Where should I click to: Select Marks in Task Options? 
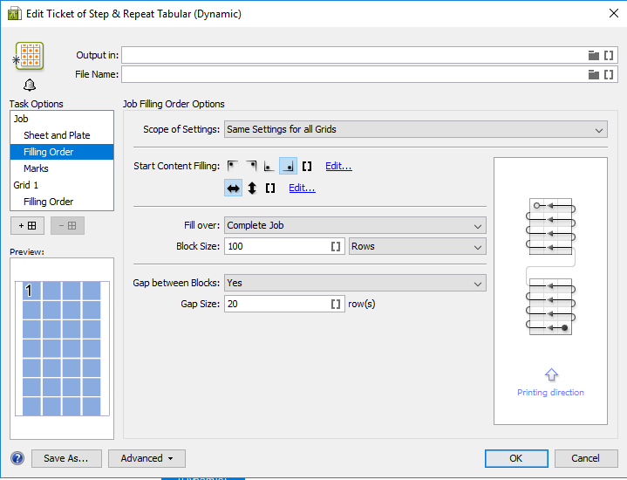(x=62, y=168)
